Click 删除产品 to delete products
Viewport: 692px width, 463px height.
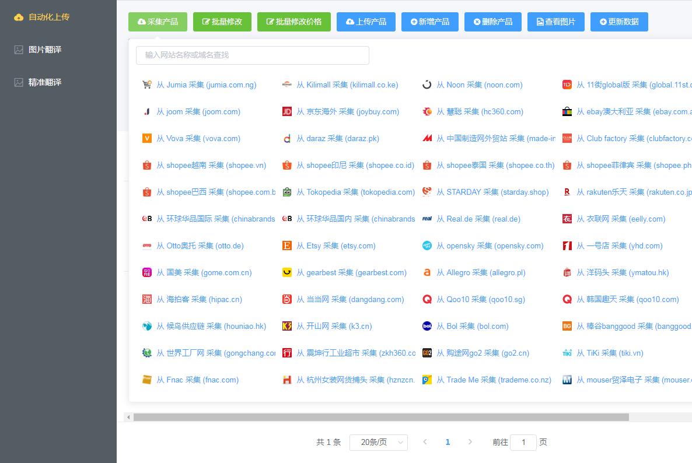(493, 22)
